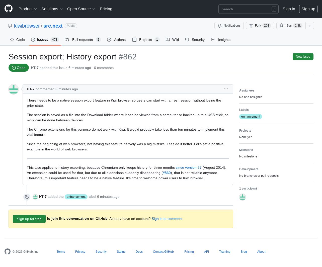Screen dimensions: 322x267
Task: Follow the 'since version 37' link
Action: point(189,167)
